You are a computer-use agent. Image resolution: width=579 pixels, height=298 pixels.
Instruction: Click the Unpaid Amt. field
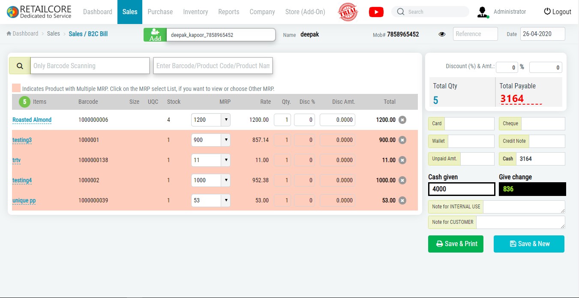(477, 159)
